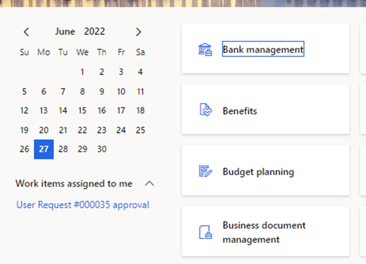Open the month selector showing June
The image size is (366, 264).
(65, 32)
